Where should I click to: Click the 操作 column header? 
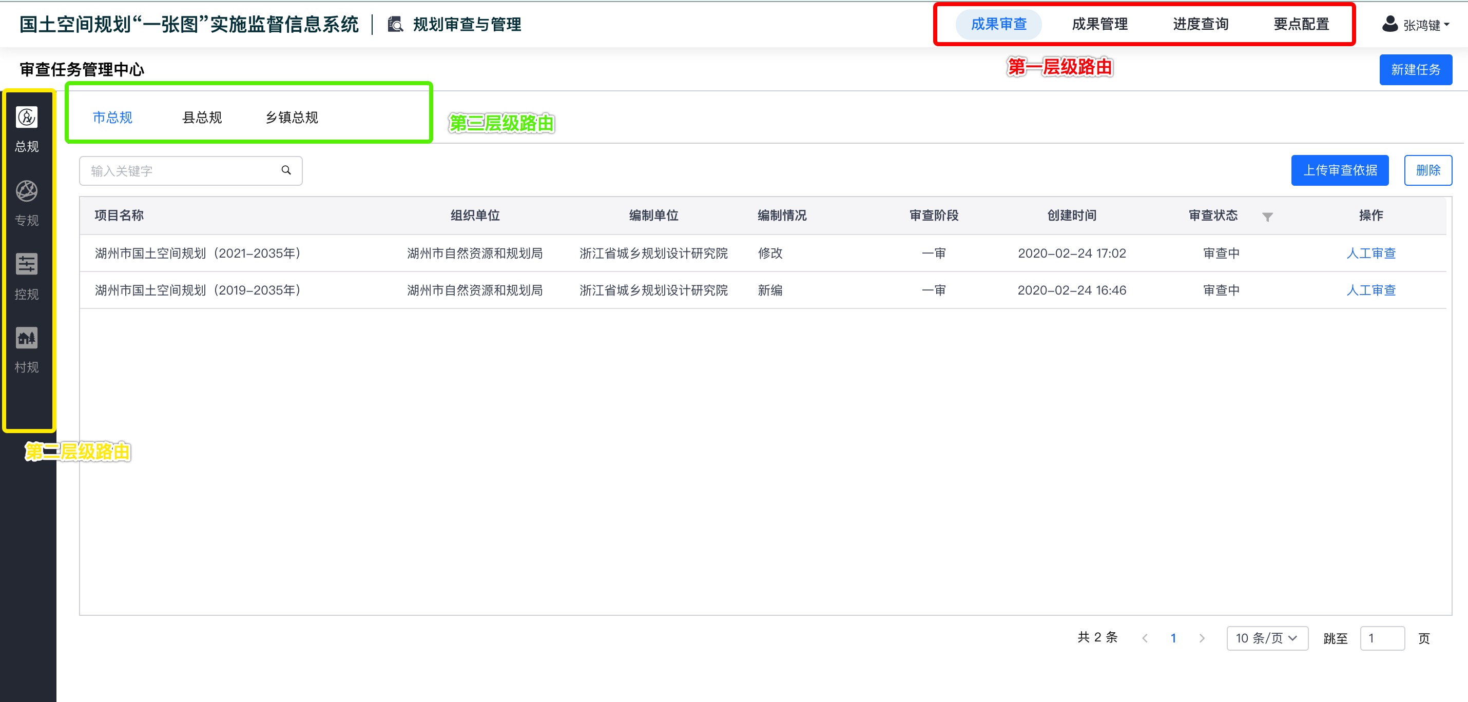click(x=1370, y=216)
